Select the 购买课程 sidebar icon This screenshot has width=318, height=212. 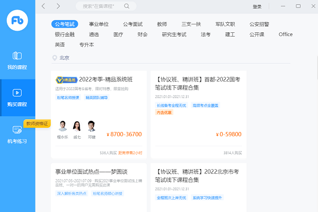(x=17, y=93)
